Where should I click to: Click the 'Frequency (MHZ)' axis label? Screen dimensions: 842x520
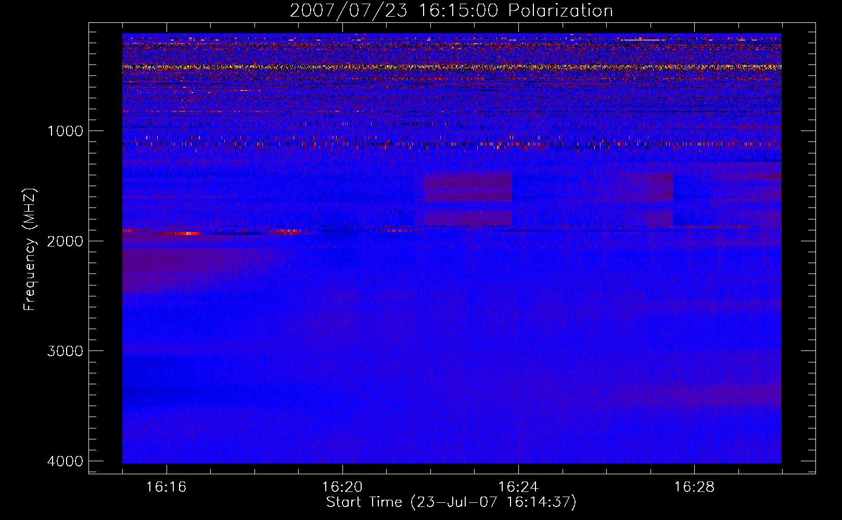[x=30, y=250]
